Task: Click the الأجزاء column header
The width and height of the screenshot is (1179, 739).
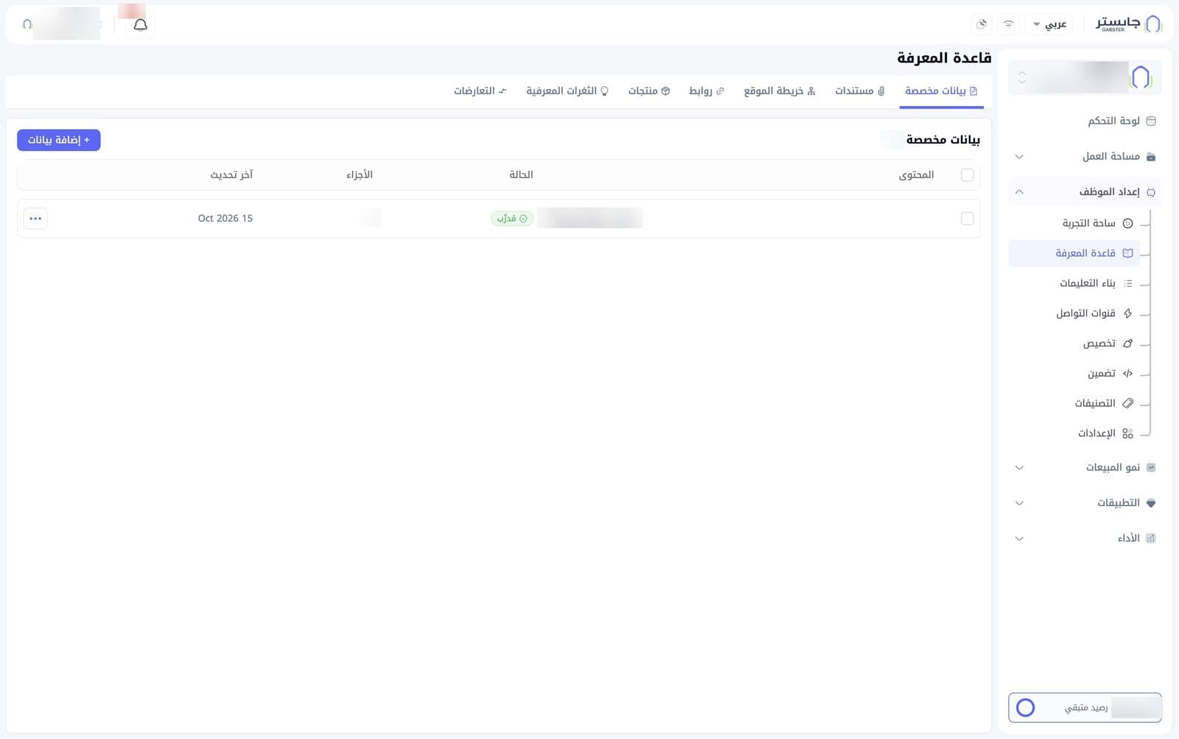Action: click(360, 175)
